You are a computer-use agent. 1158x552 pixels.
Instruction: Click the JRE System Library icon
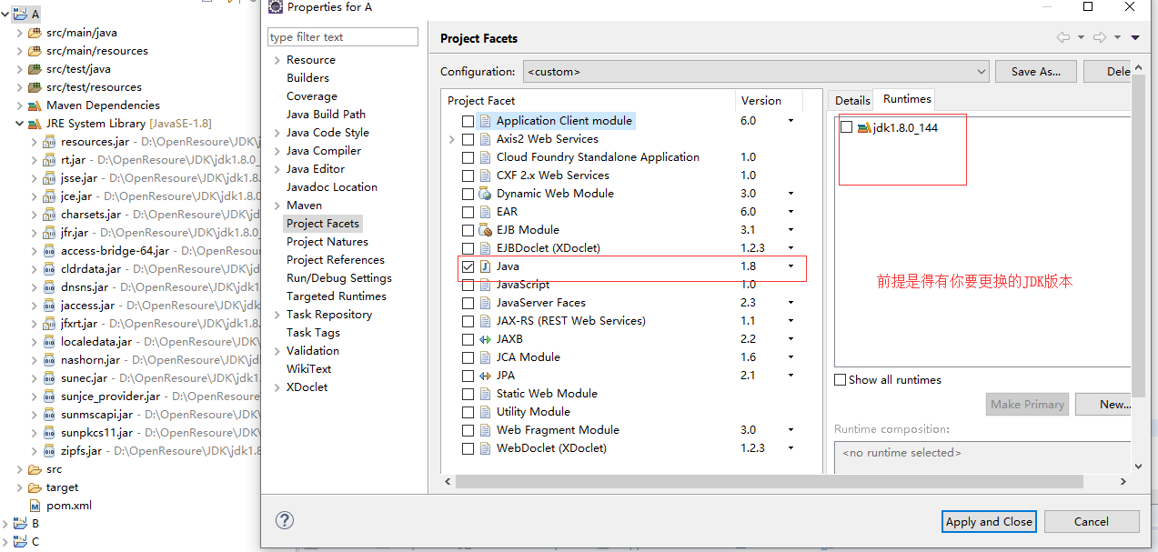(x=35, y=124)
